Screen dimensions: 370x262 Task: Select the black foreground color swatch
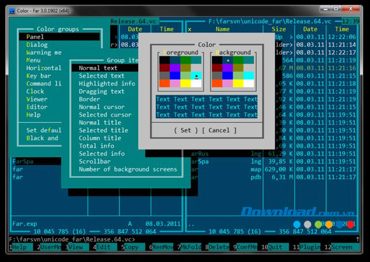coord(165,59)
